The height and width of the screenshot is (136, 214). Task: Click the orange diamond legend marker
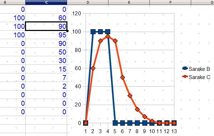click(x=185, y=76)
